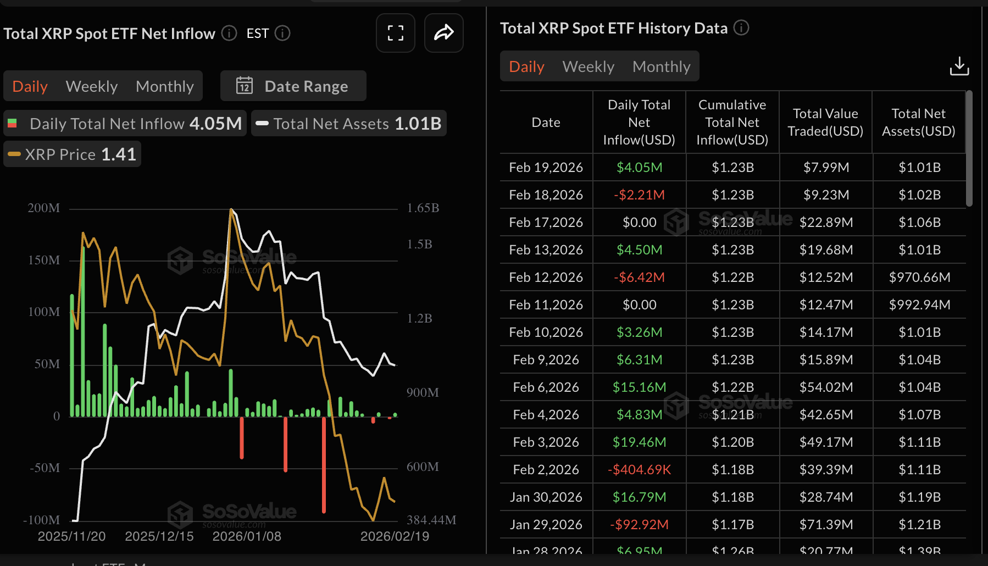Viewport: 988px width, 566px height.
Task: Select Daily tab in history table
Action: tap(526, 66)
